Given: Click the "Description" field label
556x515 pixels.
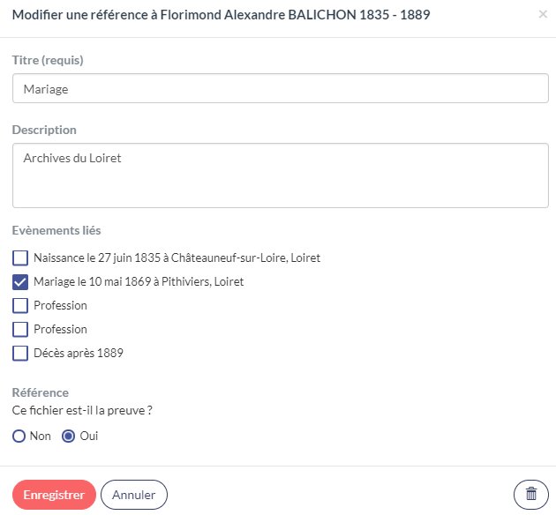Looking at the screenshot, I should [44, 130].
